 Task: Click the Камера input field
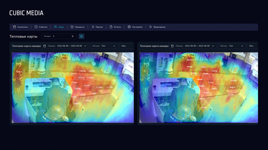click(x=61, y=36)
